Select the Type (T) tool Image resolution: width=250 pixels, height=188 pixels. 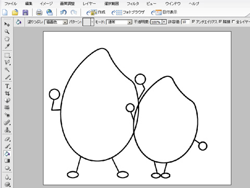[x=7, y=86]
